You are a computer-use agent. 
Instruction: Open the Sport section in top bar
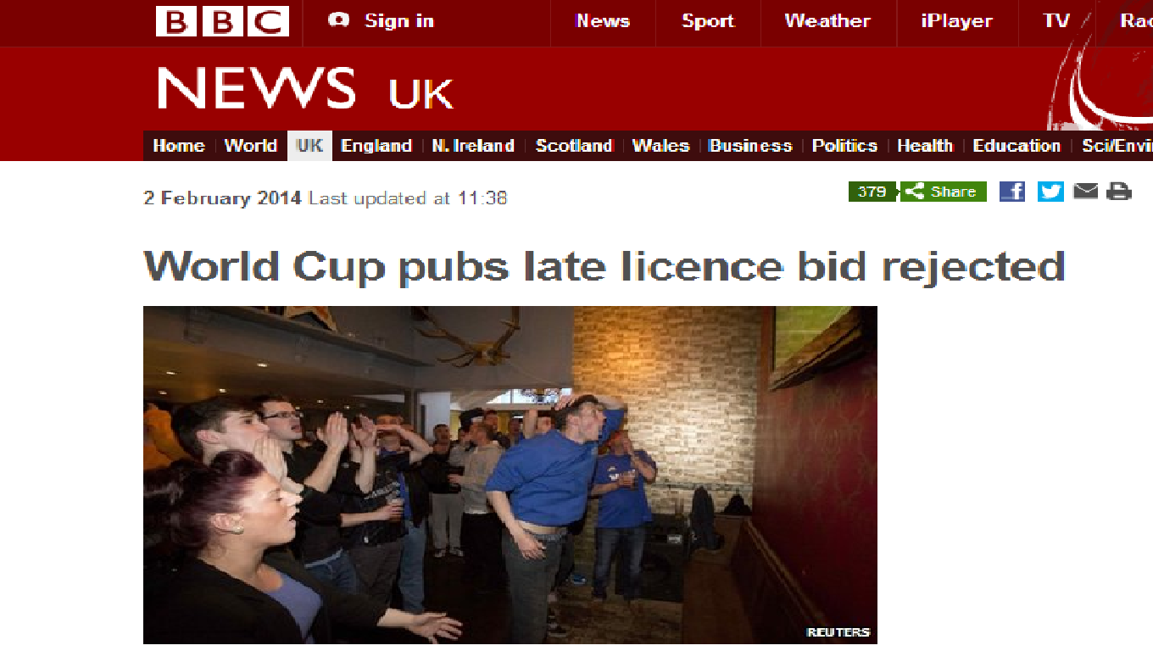click(x=708, y=21)
